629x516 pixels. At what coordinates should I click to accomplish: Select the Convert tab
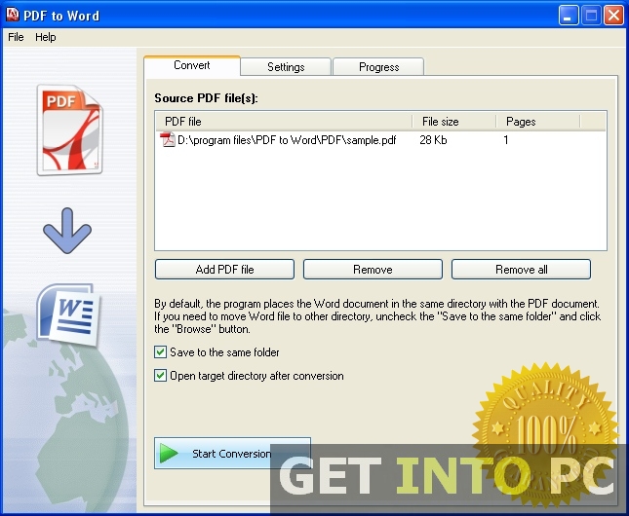[x=192, y=66]
